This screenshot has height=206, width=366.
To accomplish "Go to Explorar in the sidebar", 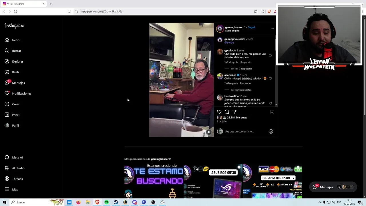I will coord(14,62).
